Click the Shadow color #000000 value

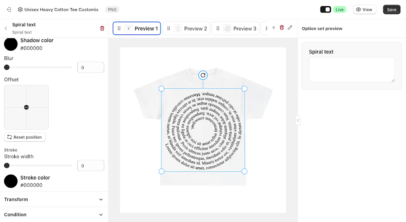click(31, 48)
